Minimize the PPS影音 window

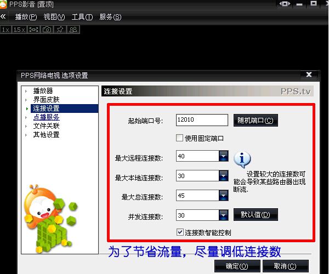click(299, 4)
